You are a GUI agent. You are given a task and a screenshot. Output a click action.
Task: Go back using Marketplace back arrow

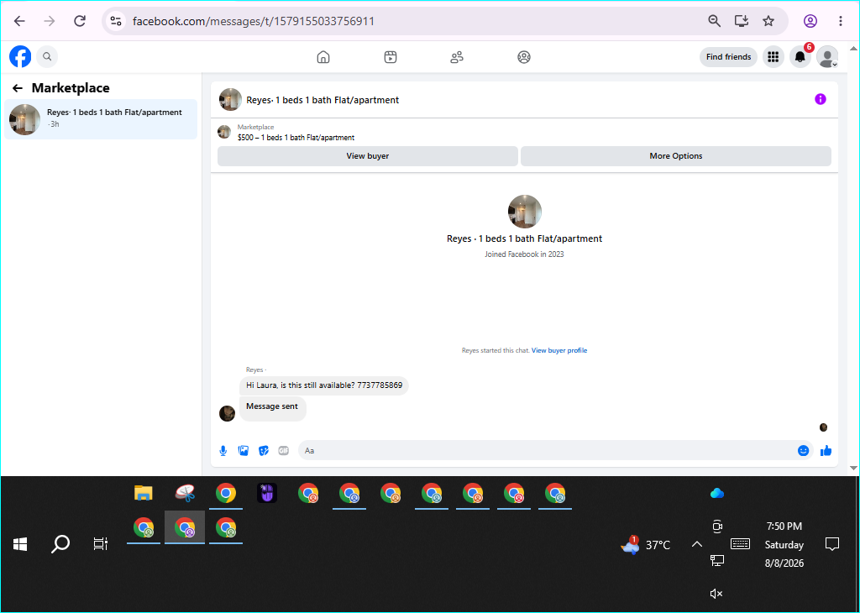(18, 88)
